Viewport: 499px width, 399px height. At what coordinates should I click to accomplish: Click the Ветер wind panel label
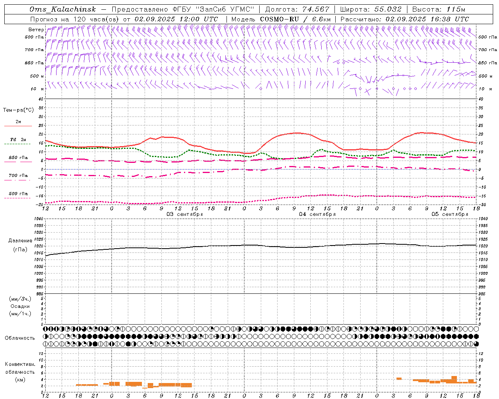pyautogui.click(x=36, y=30)
